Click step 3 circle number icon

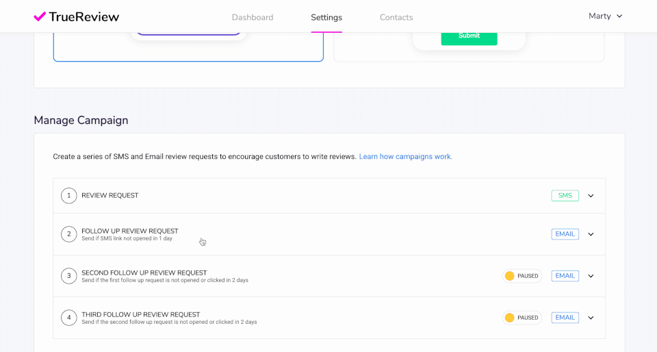pos(68,276)
